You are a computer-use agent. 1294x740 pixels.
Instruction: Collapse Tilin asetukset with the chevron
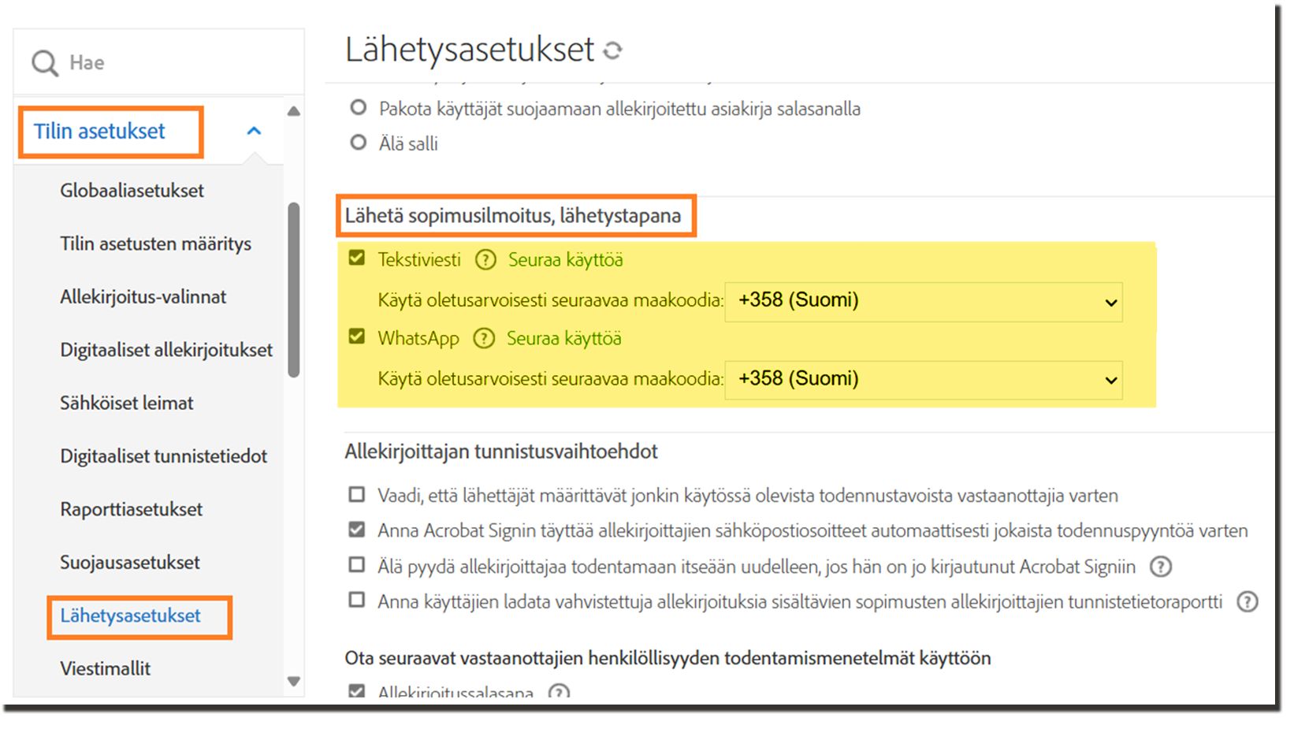coord(254,131)
